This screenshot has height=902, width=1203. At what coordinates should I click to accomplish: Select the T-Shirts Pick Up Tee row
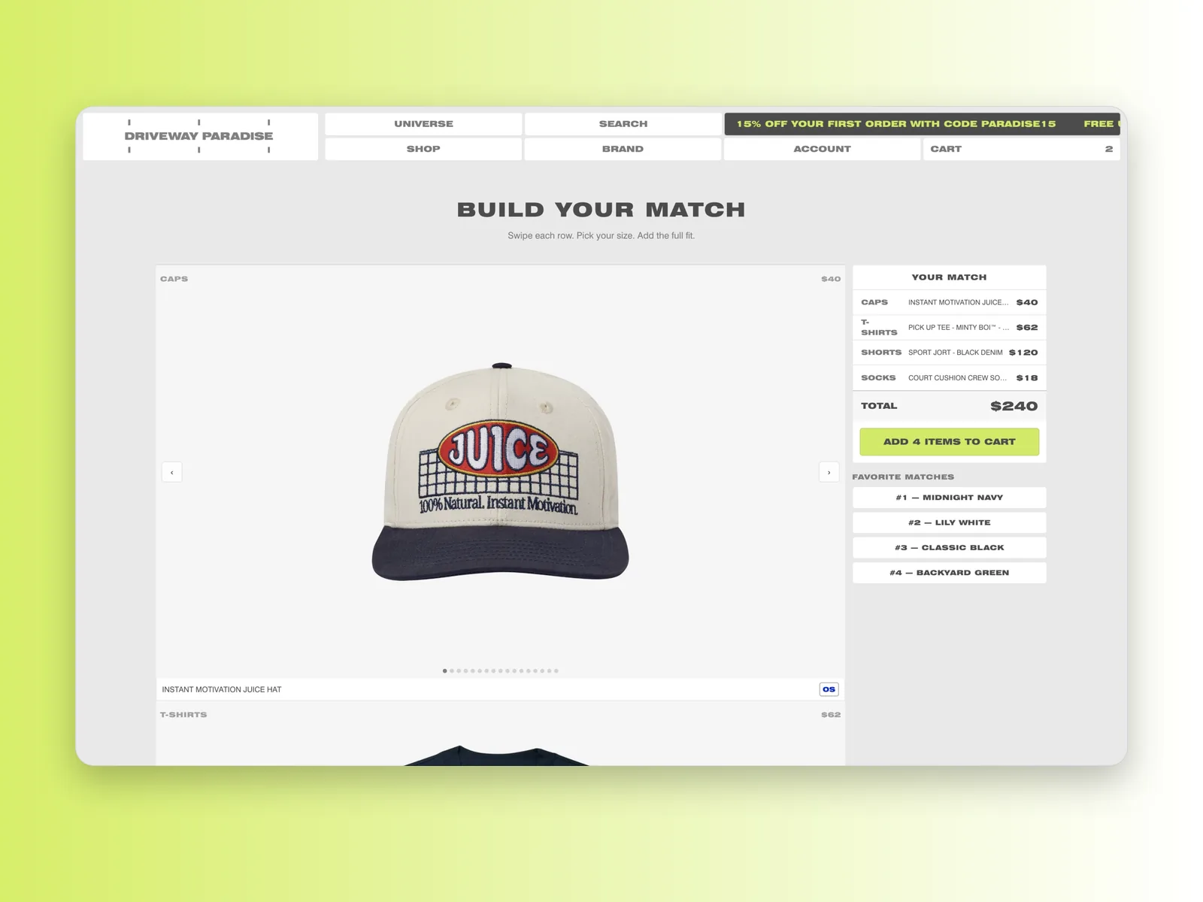949,328
